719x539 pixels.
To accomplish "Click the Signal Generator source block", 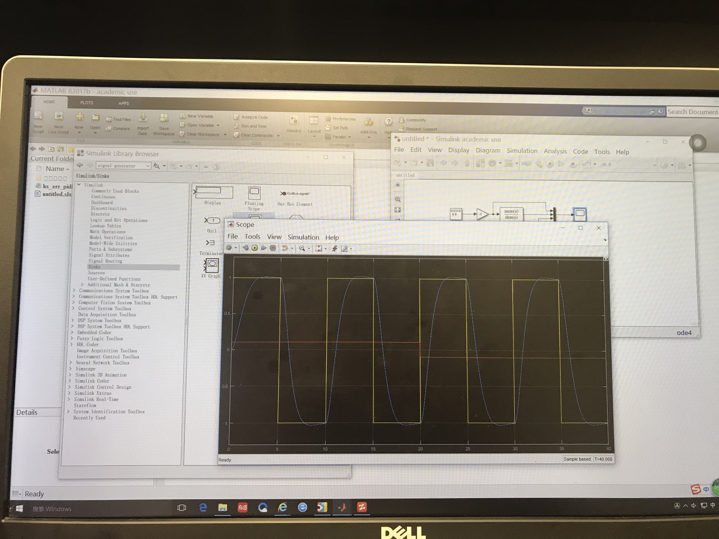I will pyautogui.click(x=456, y=214).
